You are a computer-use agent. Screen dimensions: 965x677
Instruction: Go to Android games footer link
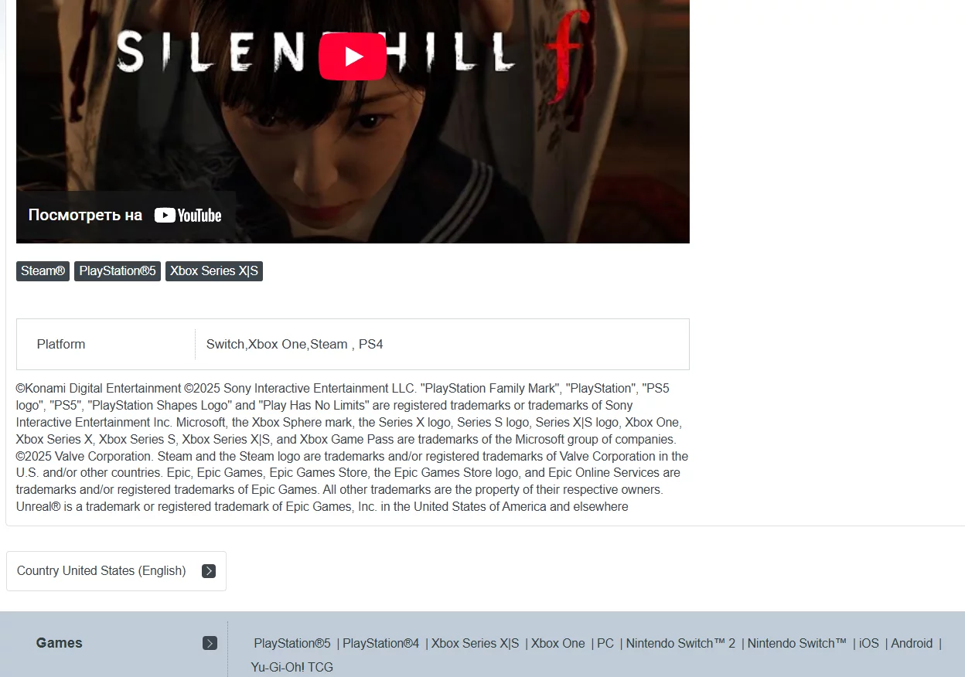(x=912, y=643)
